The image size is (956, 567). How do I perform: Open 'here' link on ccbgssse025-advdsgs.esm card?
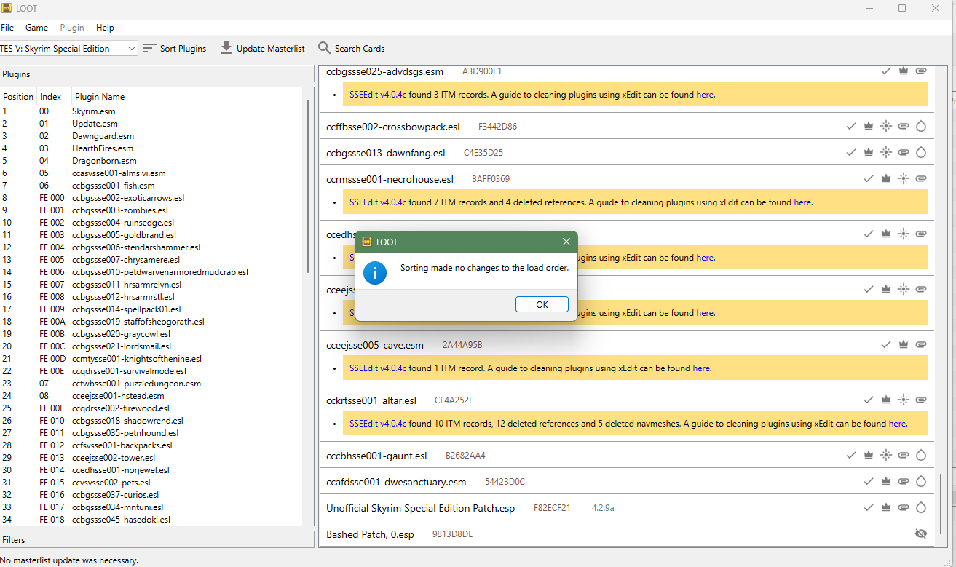point(705,95)
